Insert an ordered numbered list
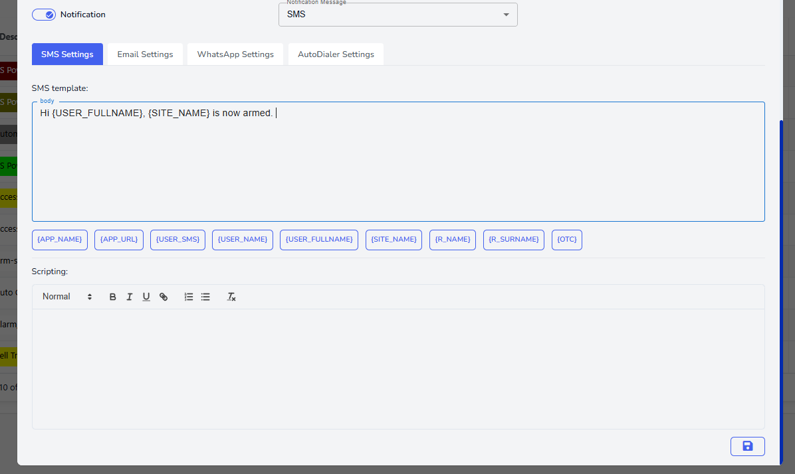This screenshot has width=795, height=474. click(x=189, y=297)
